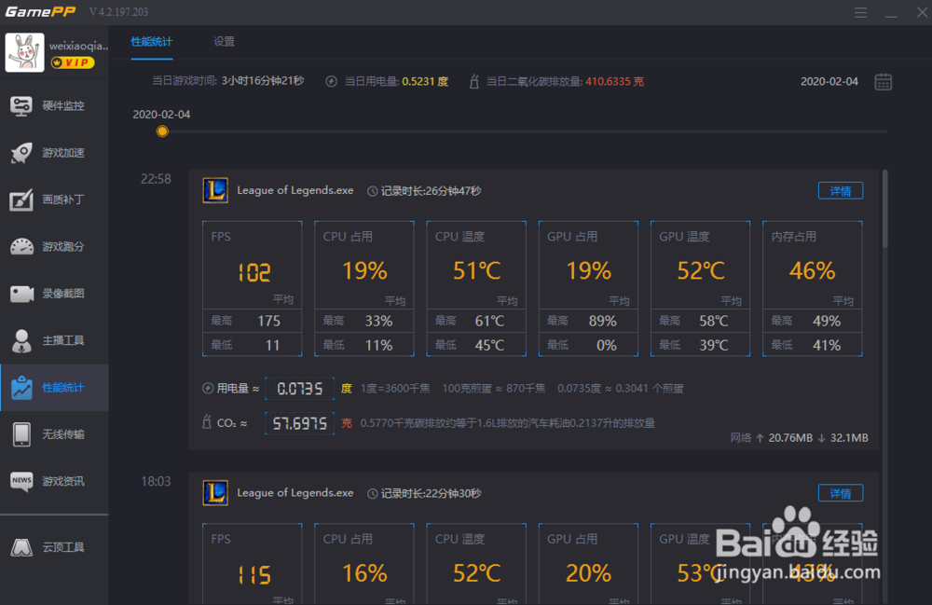Open the hamburger menu in title bar
Viewport: 932px width, 605px height.
[x=860, y=12]
